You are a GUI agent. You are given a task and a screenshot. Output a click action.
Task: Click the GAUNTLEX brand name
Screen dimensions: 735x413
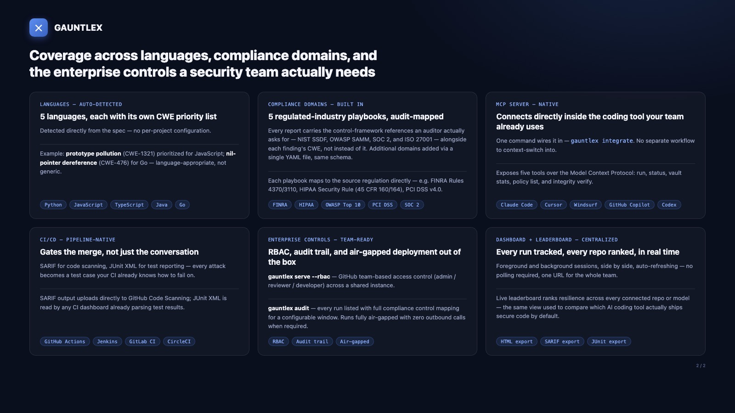tap(78, 28)
